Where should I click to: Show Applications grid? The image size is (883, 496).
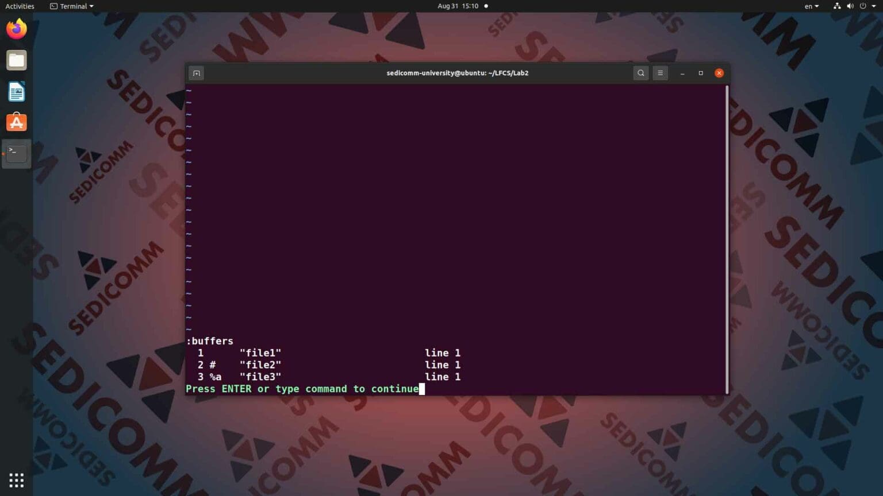(x=16, y=480)
